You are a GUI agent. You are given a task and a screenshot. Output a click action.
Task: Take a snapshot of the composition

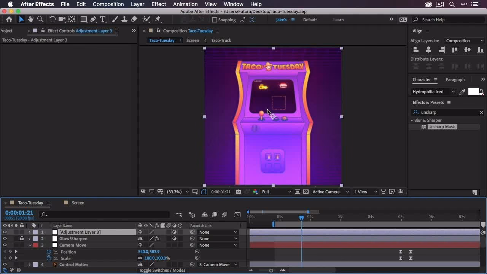pyautogui.click(x=239, y=191)
